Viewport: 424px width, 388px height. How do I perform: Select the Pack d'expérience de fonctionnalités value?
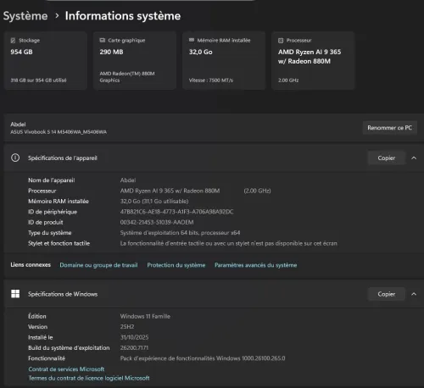pyautogui.click(x=203, y=358)
